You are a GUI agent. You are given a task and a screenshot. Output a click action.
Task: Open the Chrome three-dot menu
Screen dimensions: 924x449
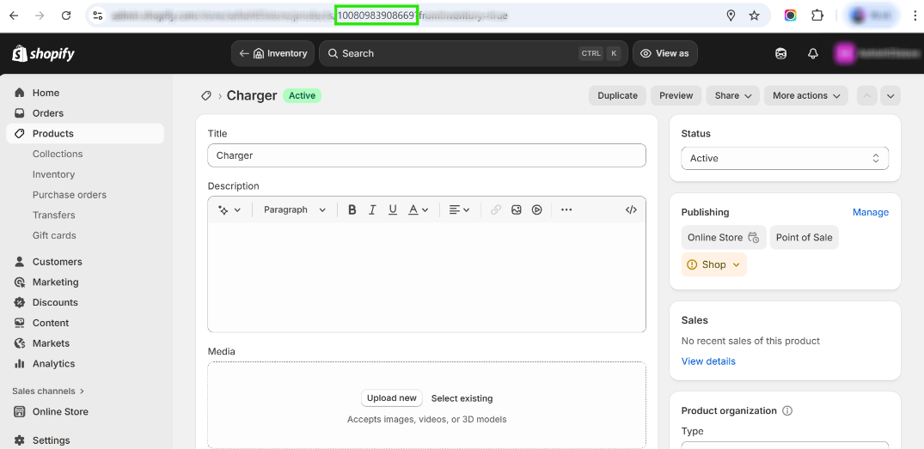click(915, 16)
